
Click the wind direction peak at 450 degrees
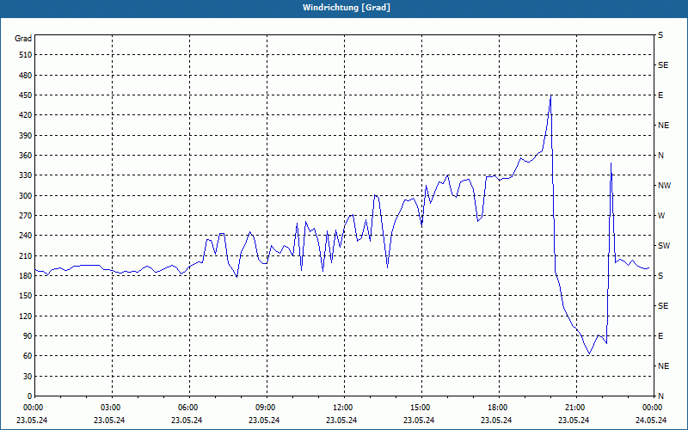(550, 95)
